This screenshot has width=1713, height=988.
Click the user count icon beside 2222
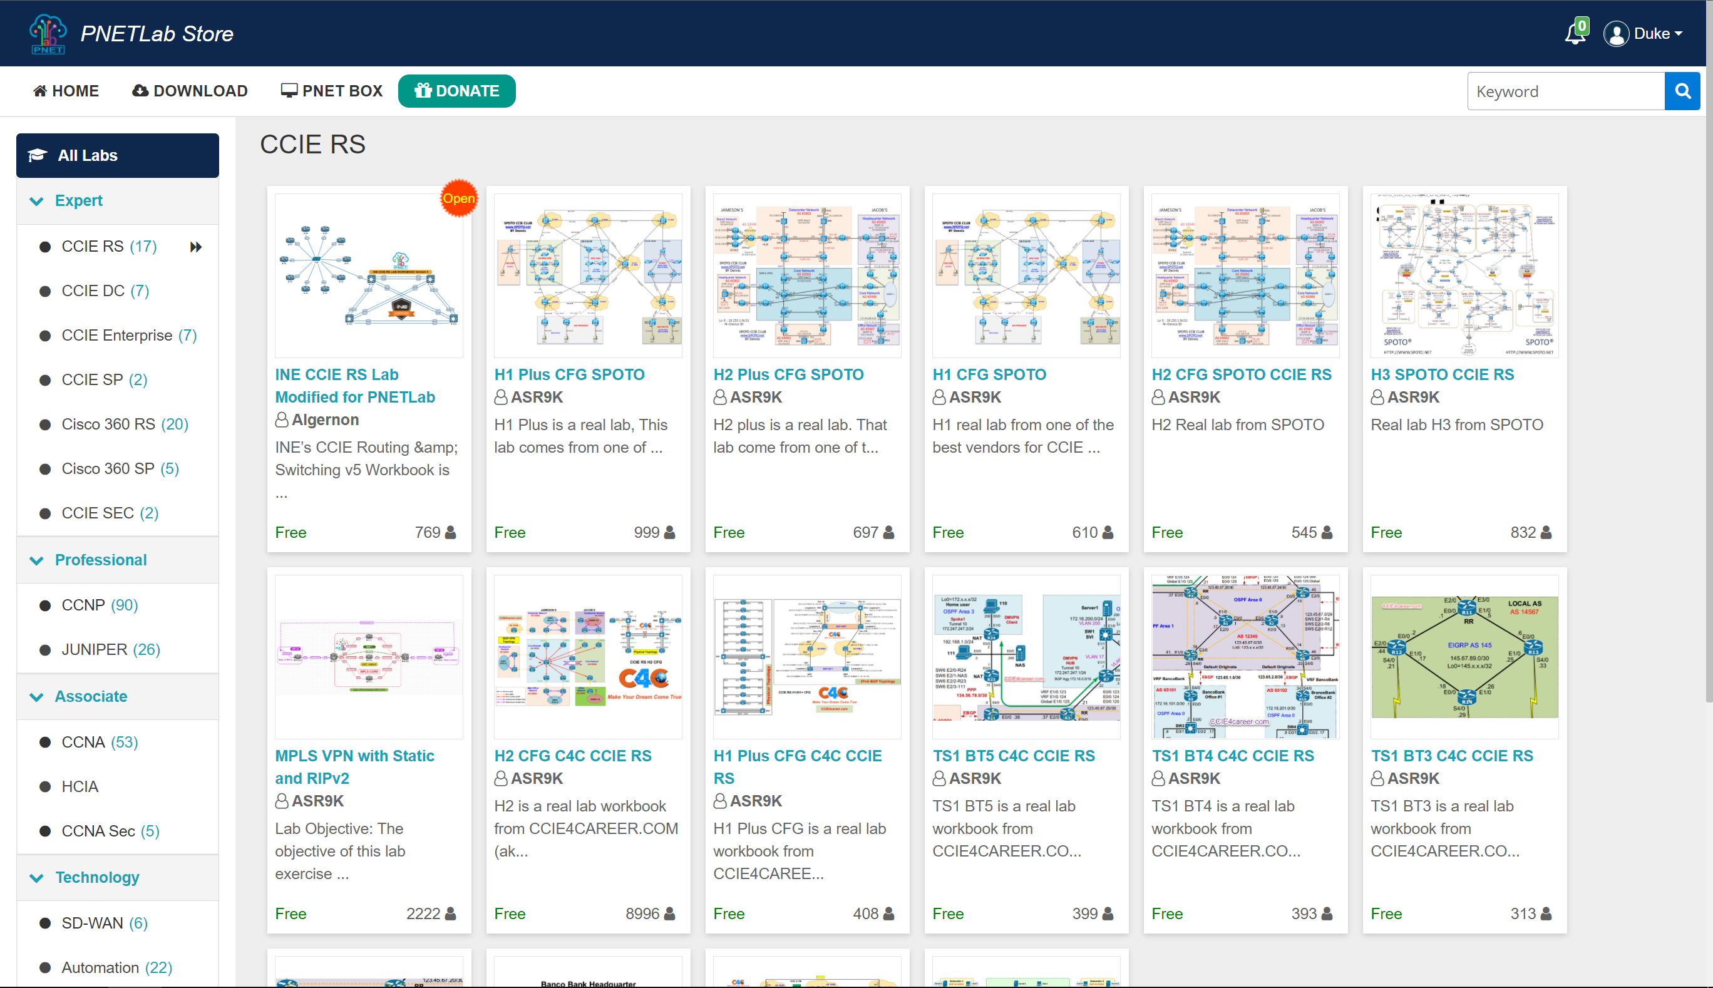tap(450, 914)
